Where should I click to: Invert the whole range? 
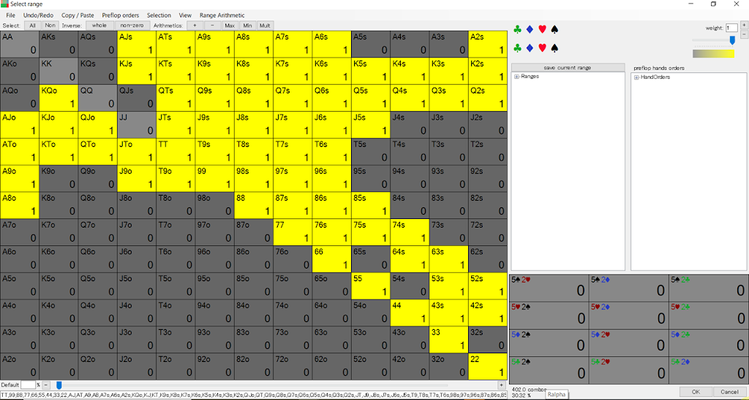pyautogui.click(x=99, y=26)
